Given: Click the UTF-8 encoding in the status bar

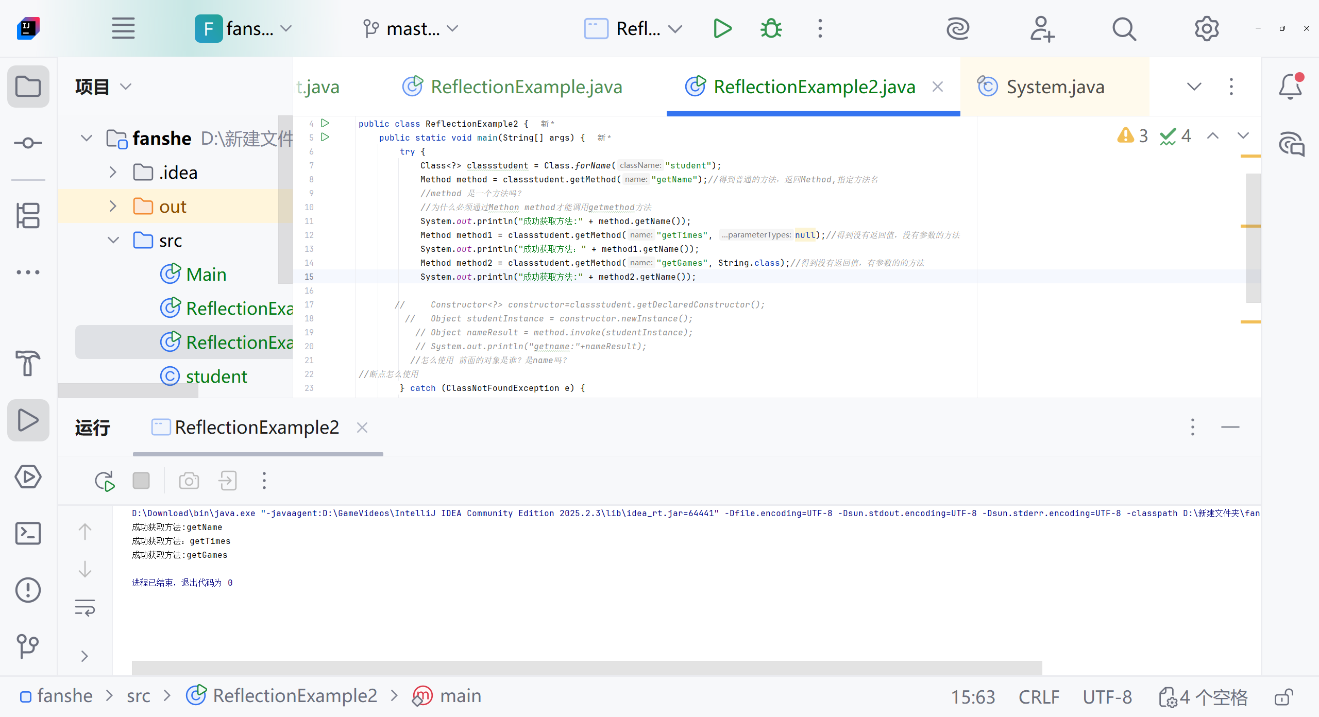Looking at the screenshot, I should click(1107, 697).
